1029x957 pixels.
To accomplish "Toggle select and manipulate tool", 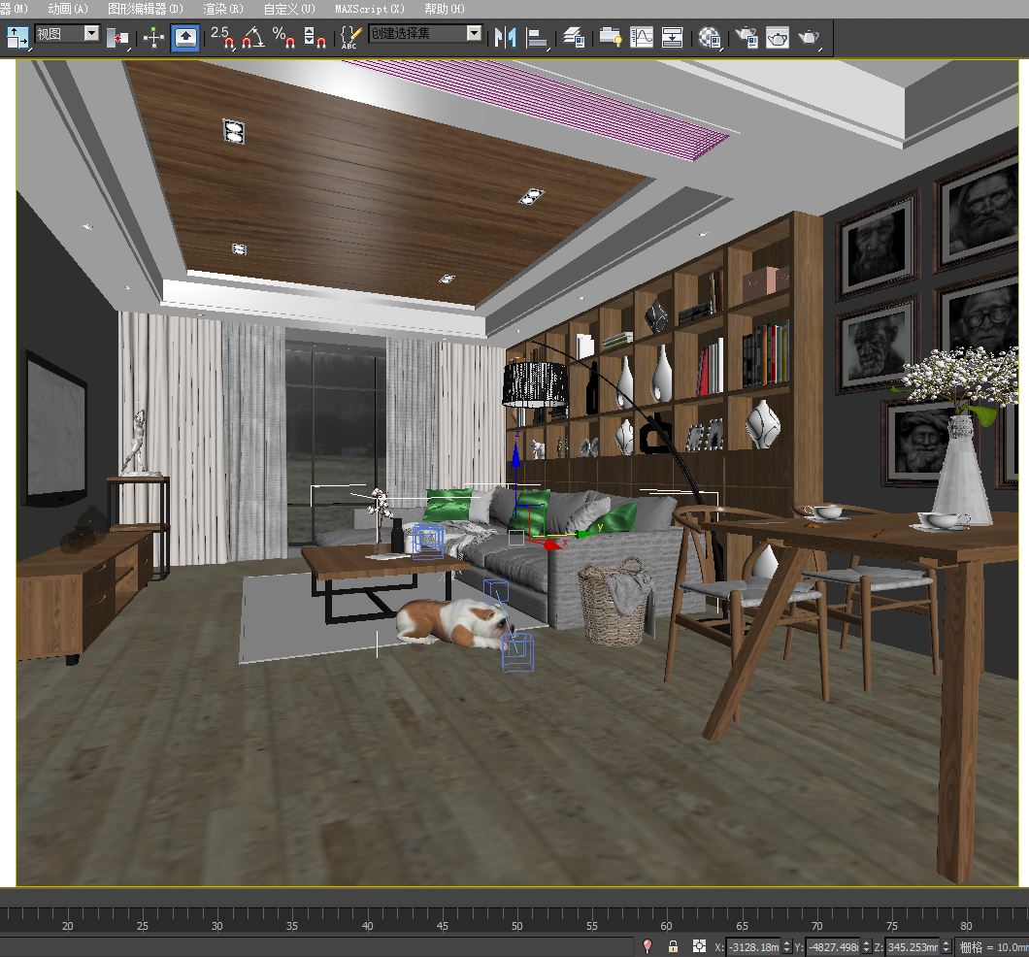I will coord(153,38).
